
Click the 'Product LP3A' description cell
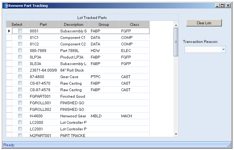[x=74, y=57]
